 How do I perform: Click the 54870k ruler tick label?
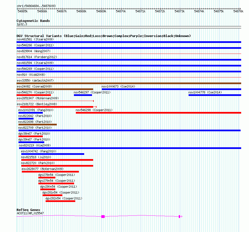click(121, 11)
